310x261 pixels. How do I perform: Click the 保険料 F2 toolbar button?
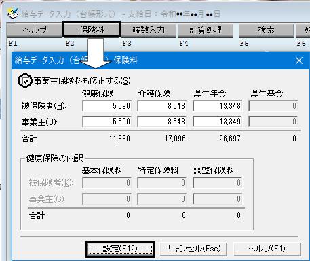coord(92,30)
